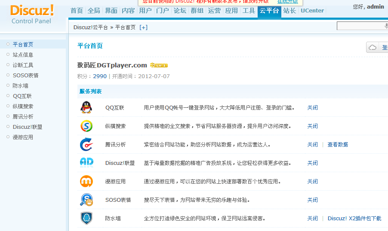Screen dimensions: 388x231
Task: Click the 2990 points value
Action: [100, 76]
